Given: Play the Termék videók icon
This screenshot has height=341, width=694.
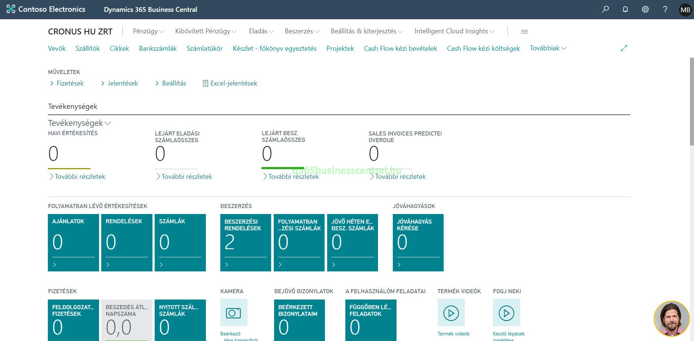Looking at the screenshot, I should pos(451,313).
